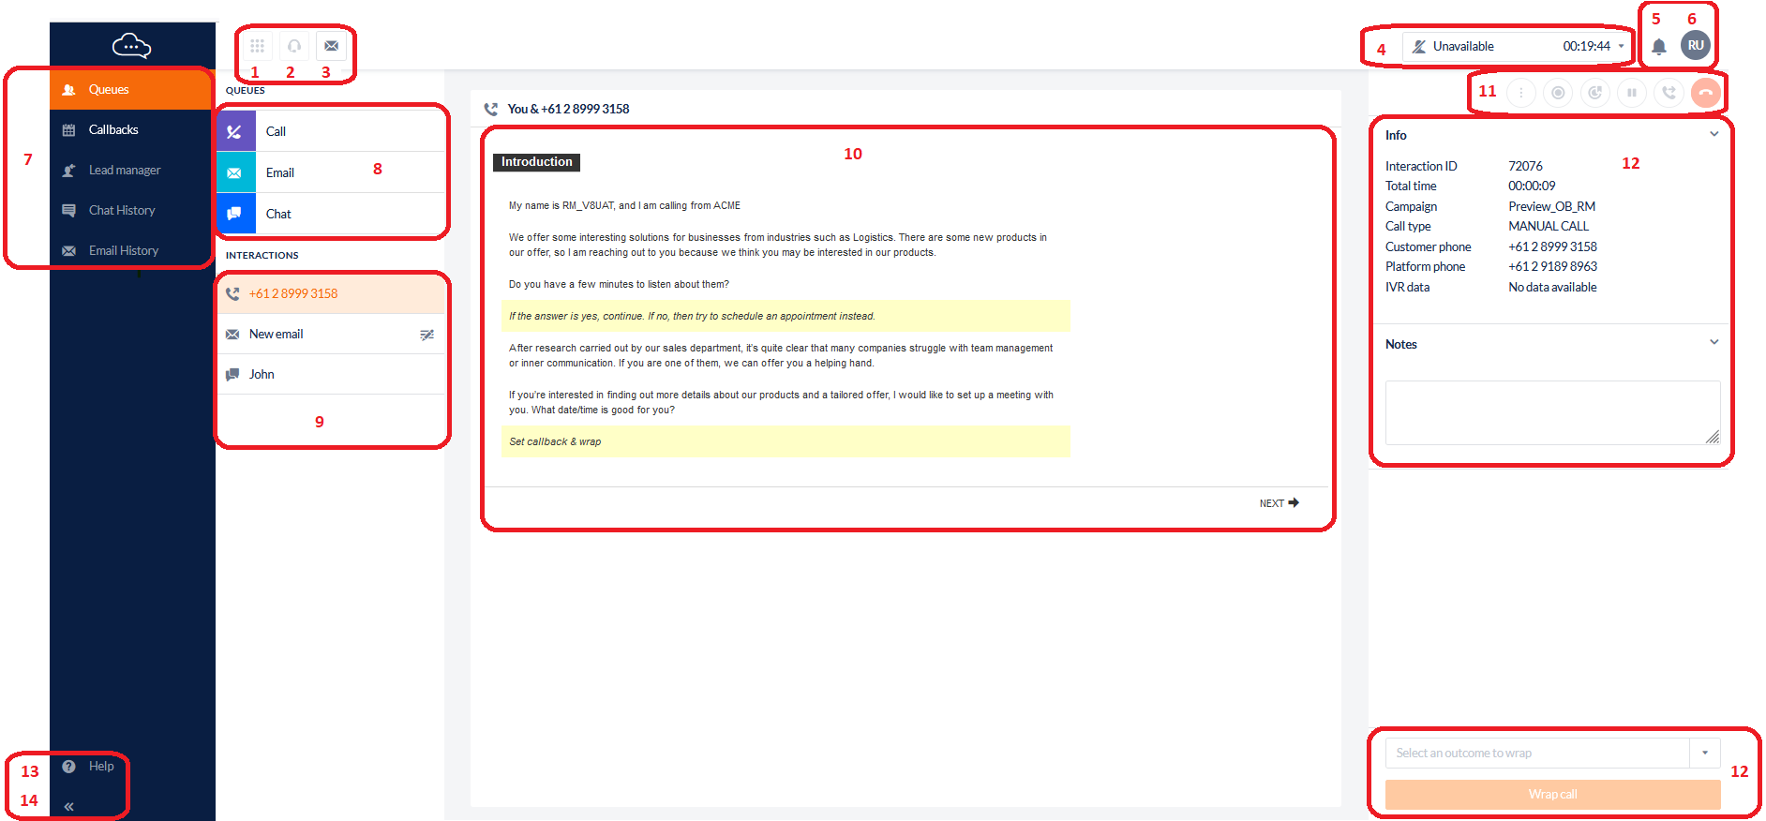
Task: Toggle call recording button
Action: [1558, 93]
